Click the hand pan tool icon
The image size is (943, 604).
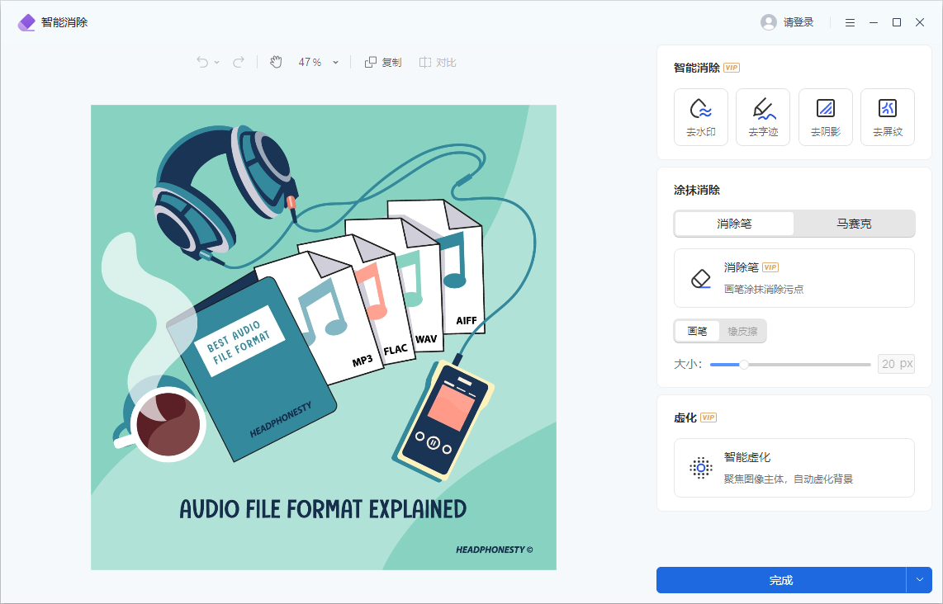point(276,62)
